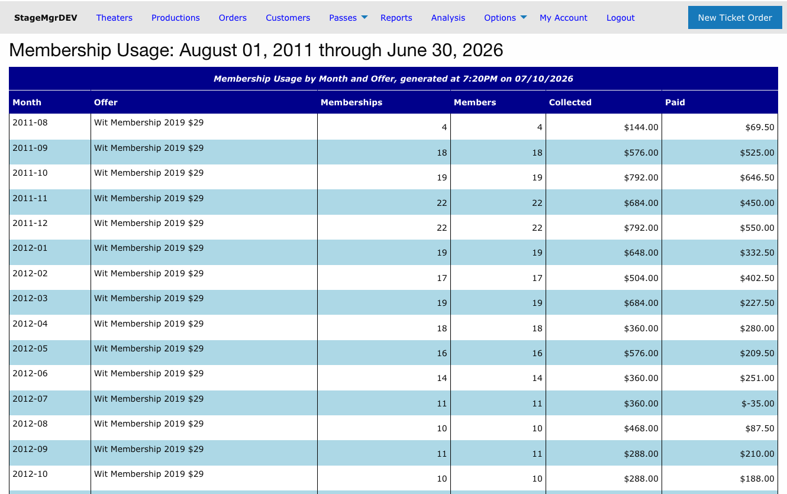Click the $504.00 collected amount

point(641,278)
